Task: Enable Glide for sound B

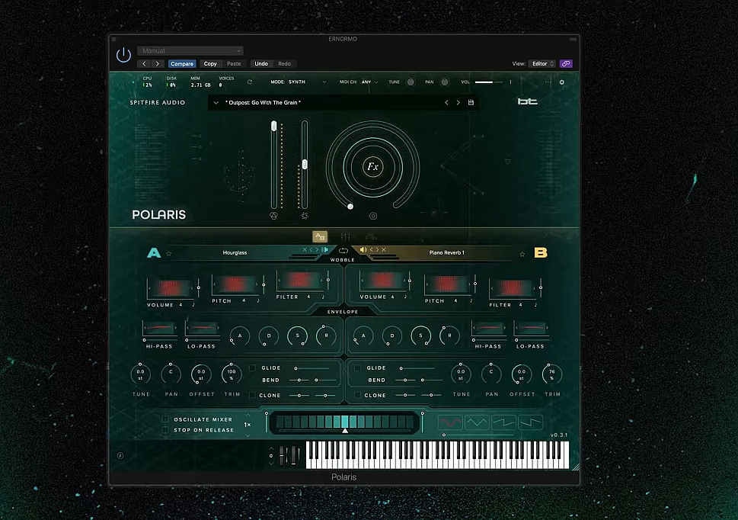Action: 358,368
